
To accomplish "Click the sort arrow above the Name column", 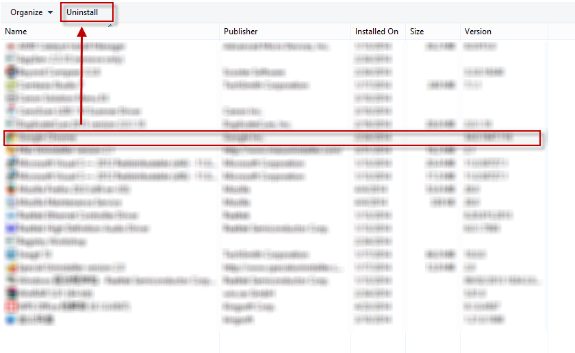I will [x=111, y=25].
